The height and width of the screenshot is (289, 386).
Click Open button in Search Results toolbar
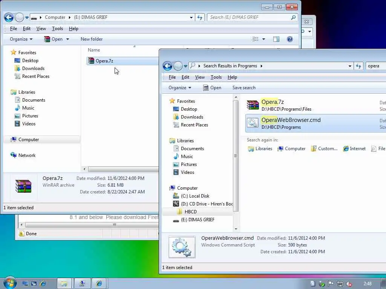point(212,88)
